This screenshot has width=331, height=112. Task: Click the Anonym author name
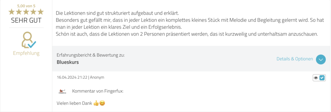(x=97, y=78)
